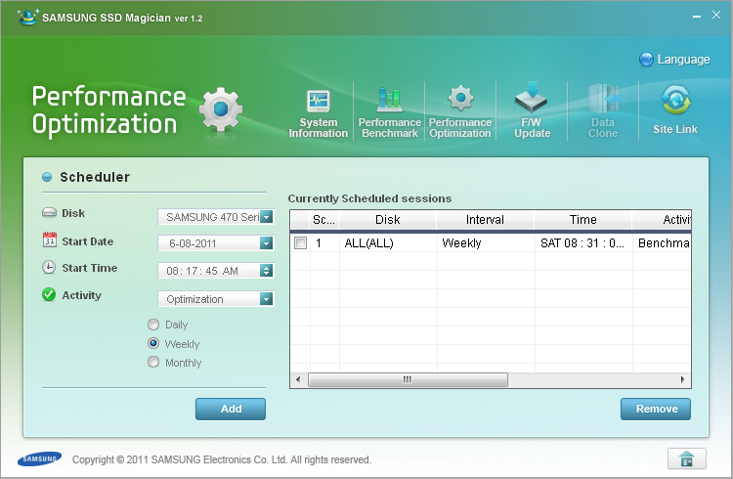Screen dimensions: 733x479
Task: Check the box for scheduled session 1
Action: [x=301, y=242]
